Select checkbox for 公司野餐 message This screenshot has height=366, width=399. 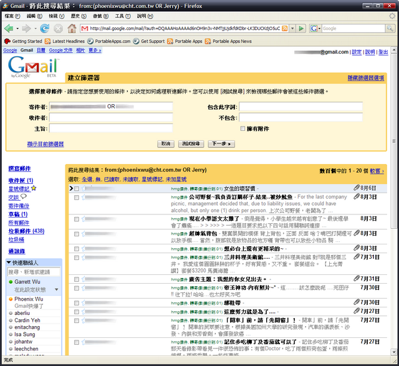click(77, 198)
